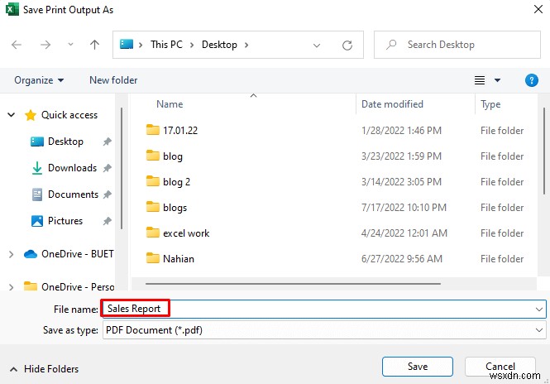This screenshot has width=550, height=384.
Task: Sort files by Date modified column
Action: point(392,104)
